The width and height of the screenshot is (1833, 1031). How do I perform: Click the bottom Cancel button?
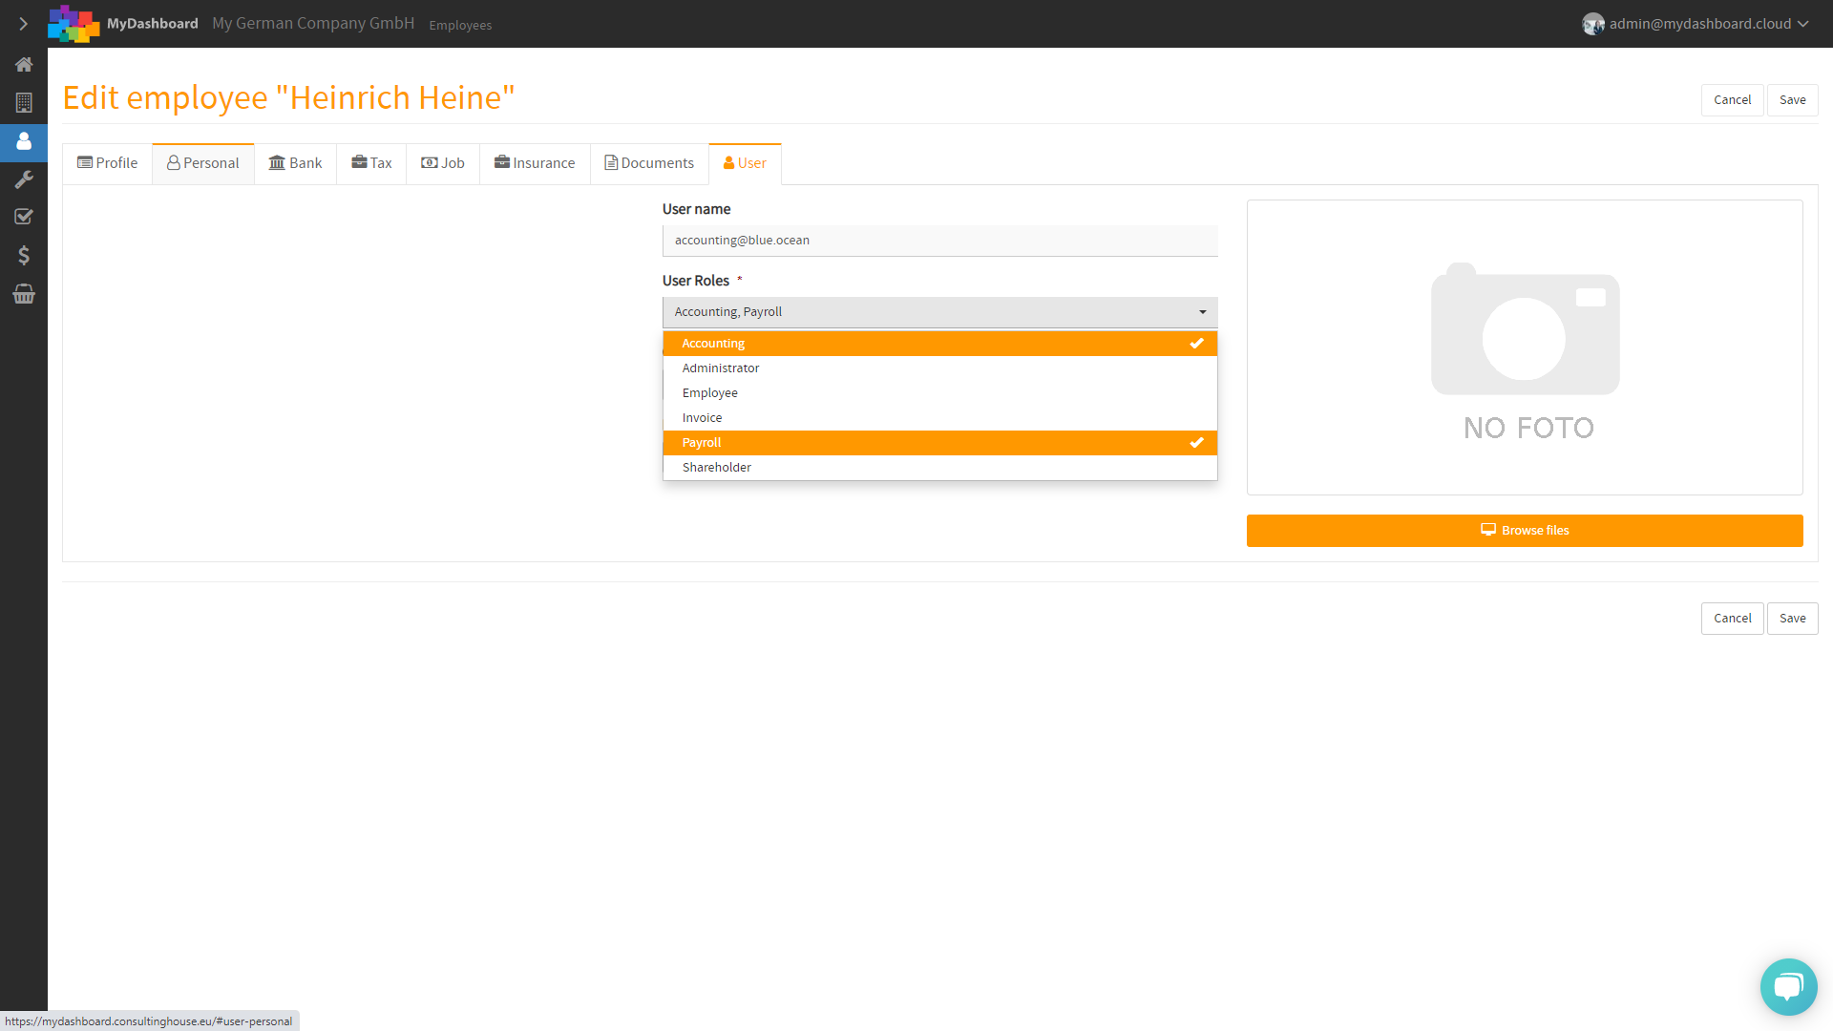point(1732,619)
